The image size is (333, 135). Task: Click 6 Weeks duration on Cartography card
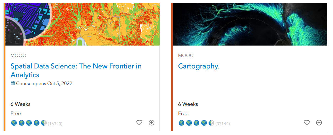pos(188,104)
